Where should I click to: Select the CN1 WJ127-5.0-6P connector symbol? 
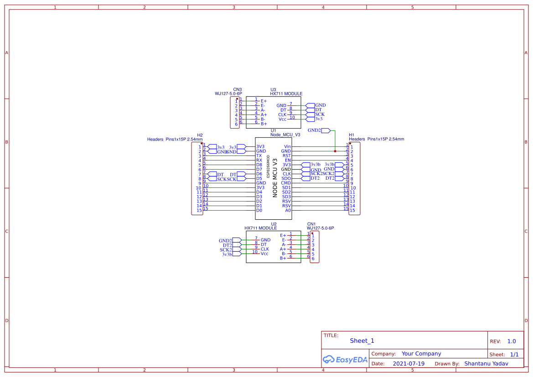(x=315, y=246)
